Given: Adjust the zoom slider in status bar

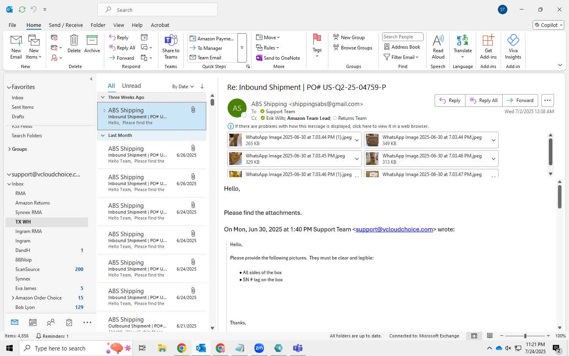Looking at the screenshot, I should (x=525, y=336).
